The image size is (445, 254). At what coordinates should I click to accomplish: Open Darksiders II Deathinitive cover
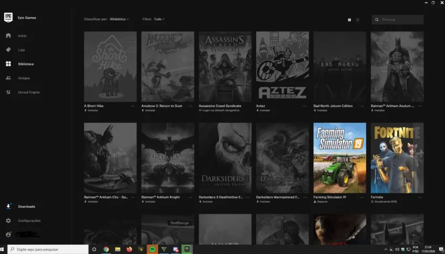[225, 158]
